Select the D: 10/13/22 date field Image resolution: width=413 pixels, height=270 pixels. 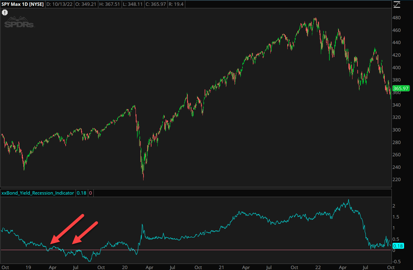pos(59,4)
